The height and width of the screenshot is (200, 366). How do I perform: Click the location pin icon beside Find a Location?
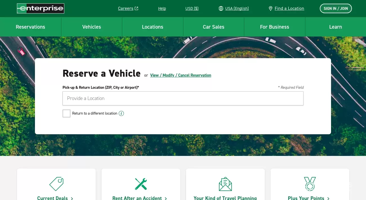tap(270, 8)
